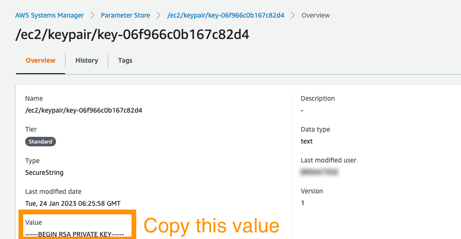Switch to the Tags tab

125,60
